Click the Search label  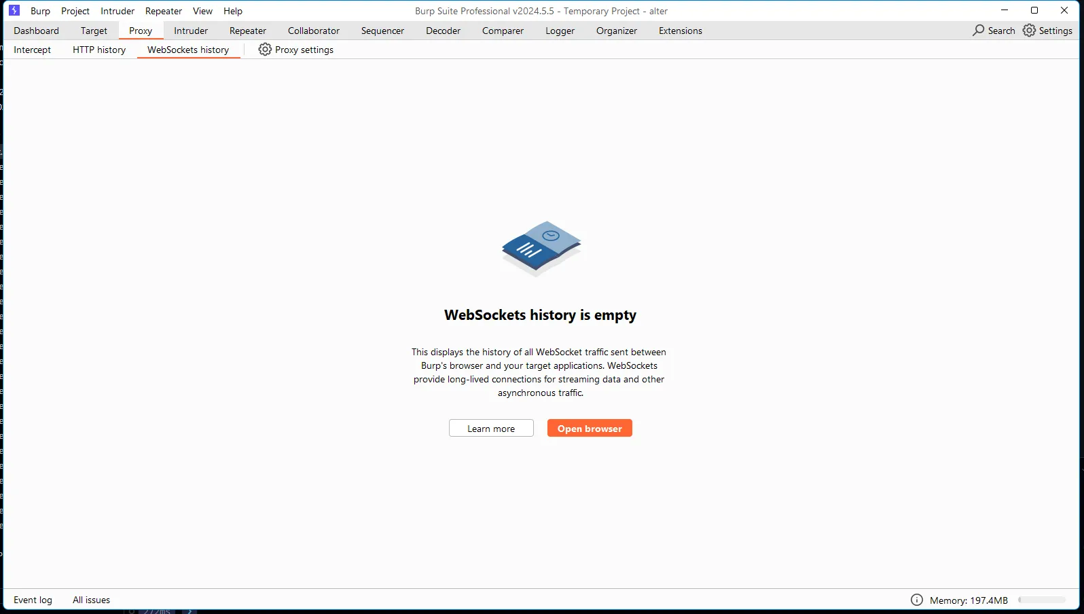tap(1001, 31)
